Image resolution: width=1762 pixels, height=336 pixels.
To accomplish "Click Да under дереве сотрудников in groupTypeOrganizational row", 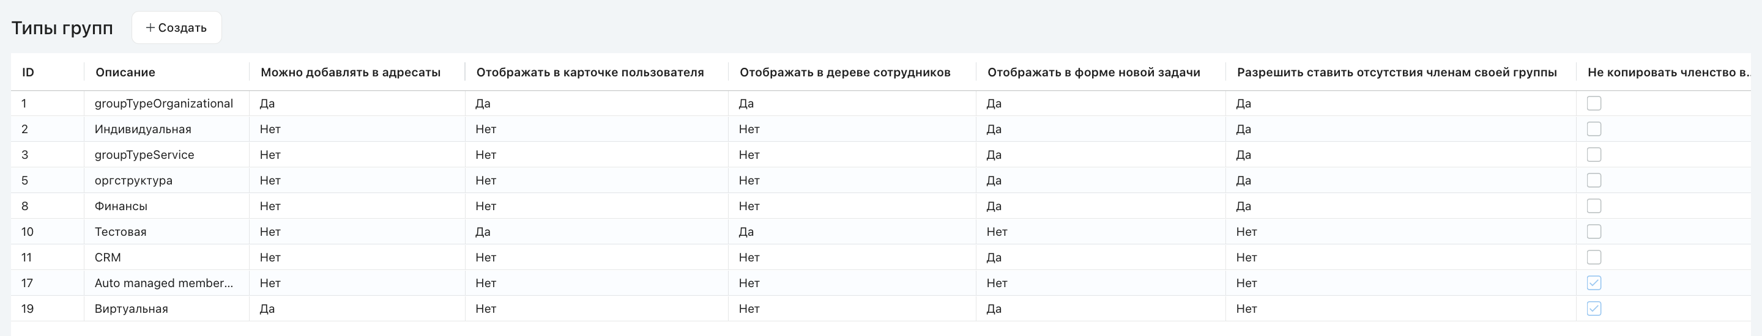I will point(746,103).
